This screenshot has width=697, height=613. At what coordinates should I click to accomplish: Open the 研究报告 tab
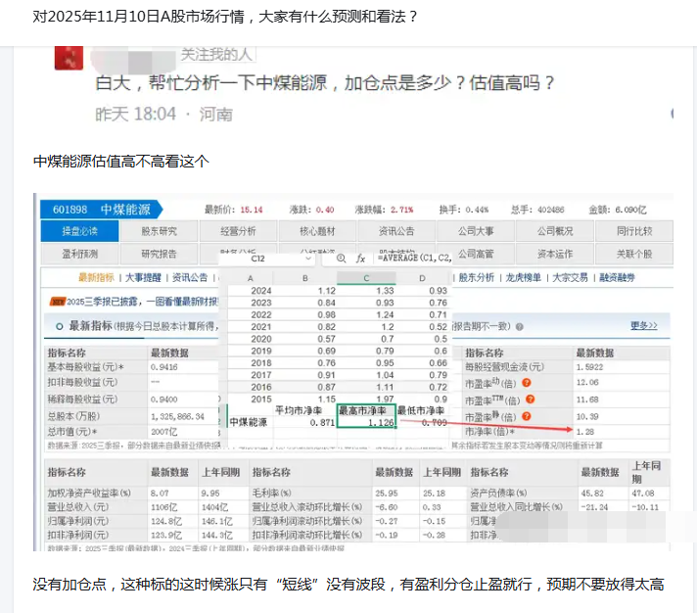coord(159,254)
